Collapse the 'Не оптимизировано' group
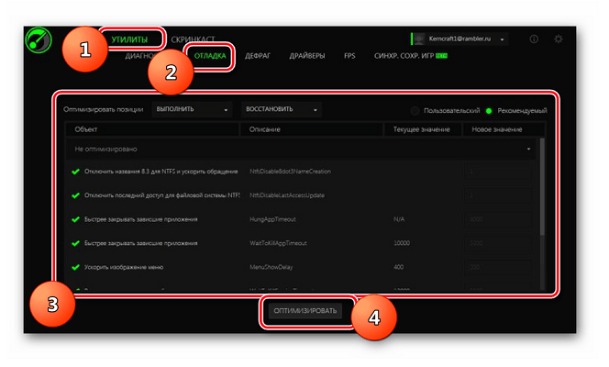Screen dimensions: 609x367 [x=528, y=148]
